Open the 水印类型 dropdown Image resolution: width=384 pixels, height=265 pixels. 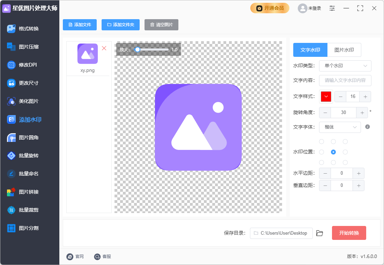click(345, 66)
